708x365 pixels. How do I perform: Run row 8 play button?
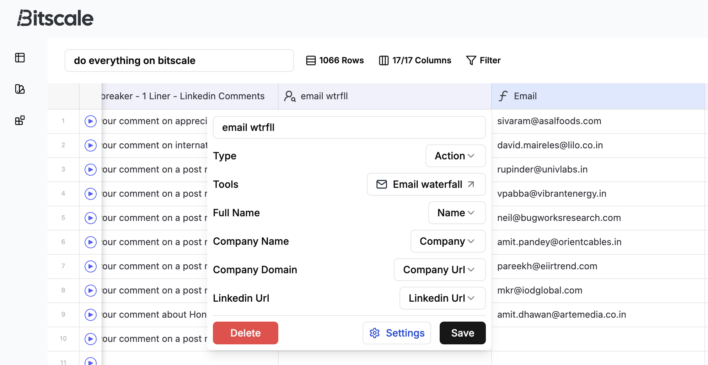[x=91, y=291]
